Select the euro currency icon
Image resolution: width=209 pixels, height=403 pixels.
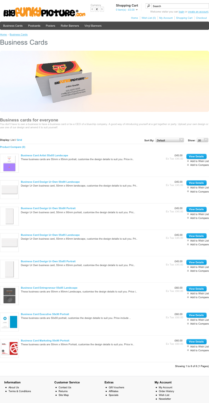point(93,9)
